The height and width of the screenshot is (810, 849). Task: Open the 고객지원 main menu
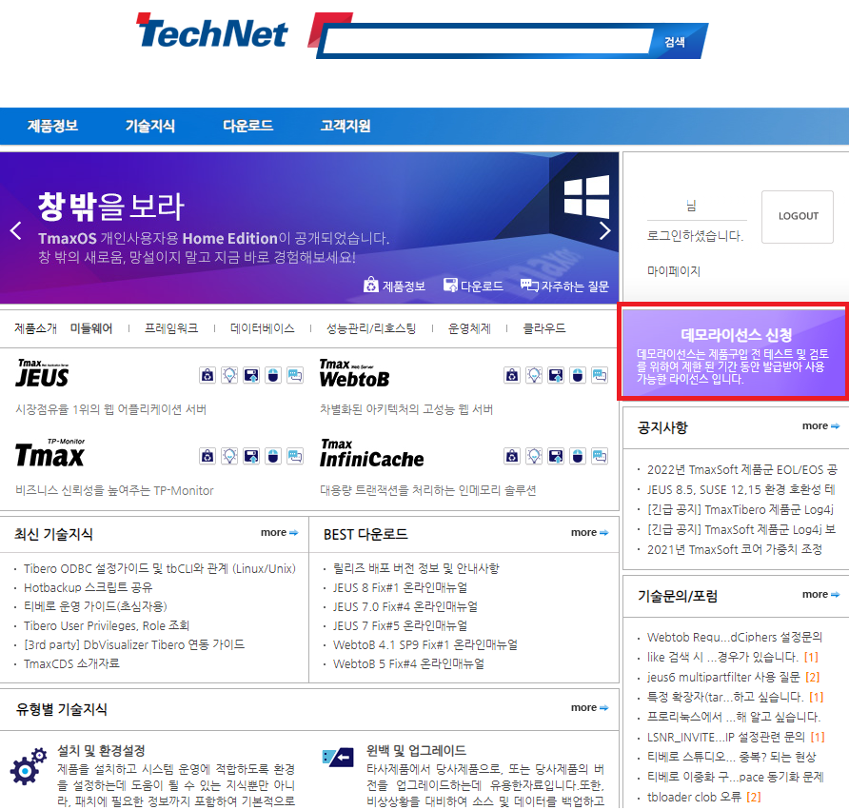(346, 126)
